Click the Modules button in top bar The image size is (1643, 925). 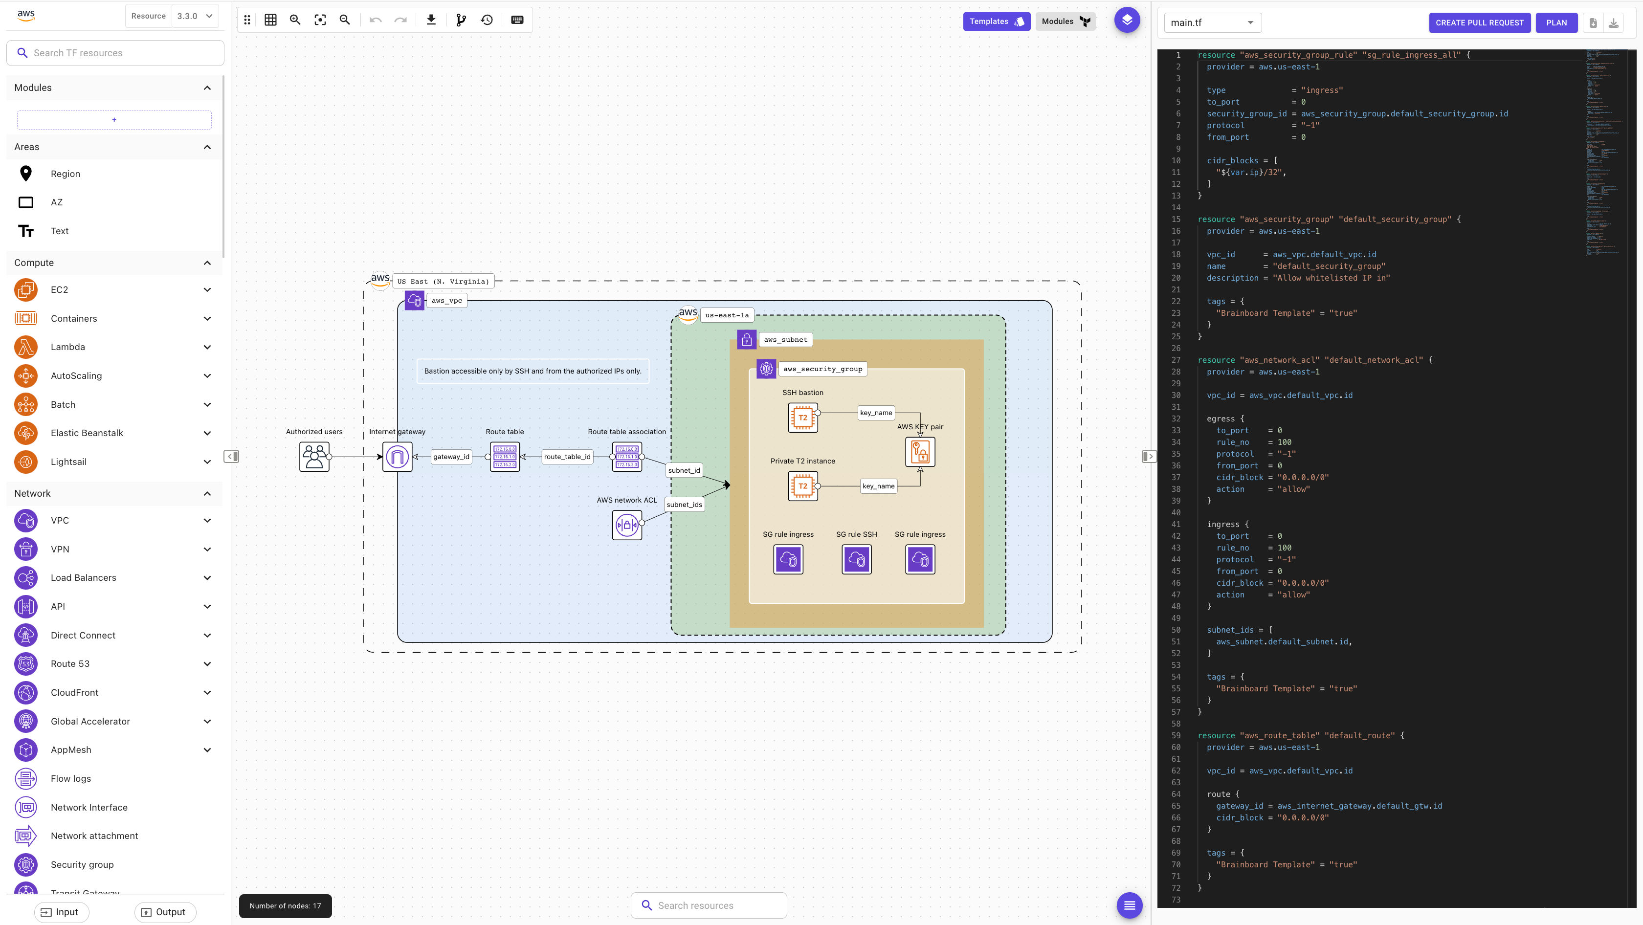(x=1066, y=21)
